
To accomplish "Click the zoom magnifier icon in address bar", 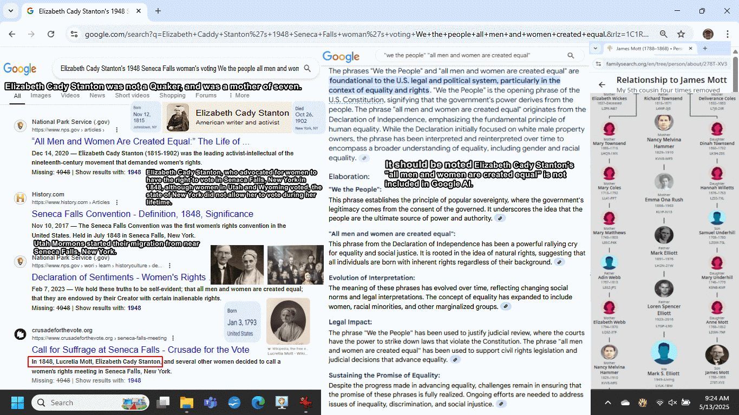I will coord(663,34).
